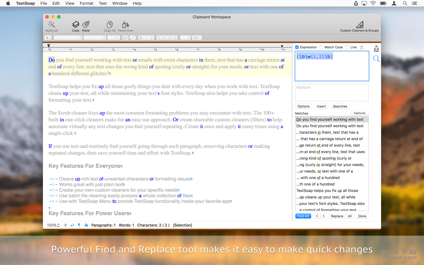Click the magnifier search icon in sidebar
The image size is (424, 265).
pyautogui.click(x=376, y=59)
